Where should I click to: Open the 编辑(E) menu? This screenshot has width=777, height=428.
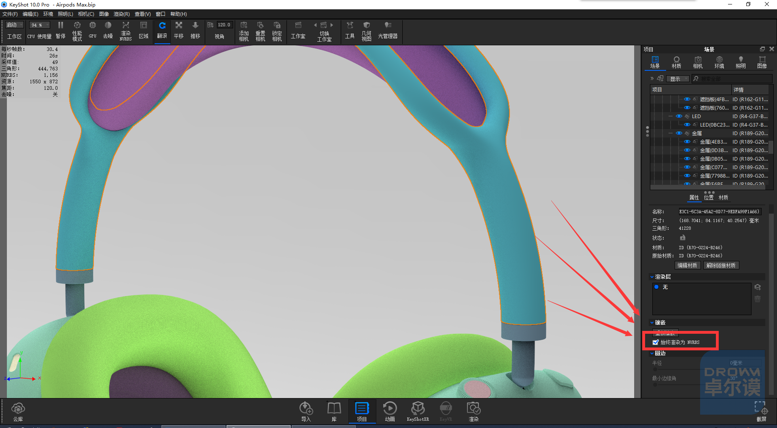click(30, 14)
